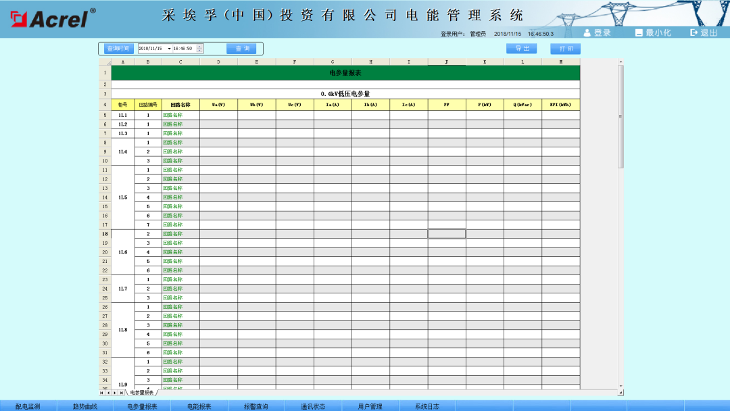
Task: Click the time input field
Action: point(182,48)
